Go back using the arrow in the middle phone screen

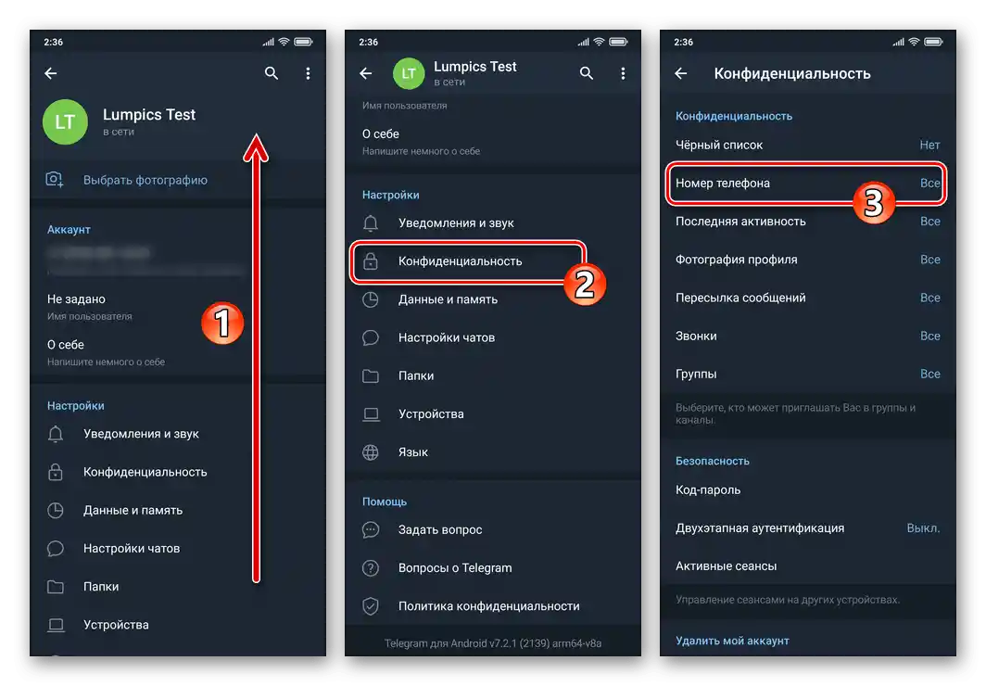pyautogui.click(x=366, y=73)
